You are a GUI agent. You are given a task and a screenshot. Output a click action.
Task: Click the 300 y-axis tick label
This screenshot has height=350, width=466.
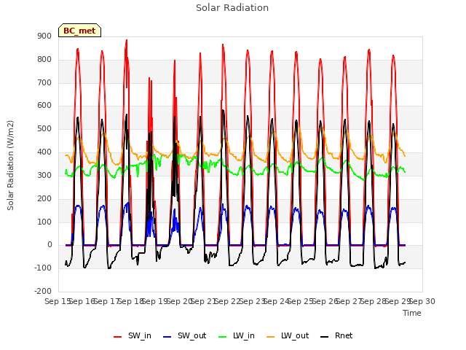(44, 175)
